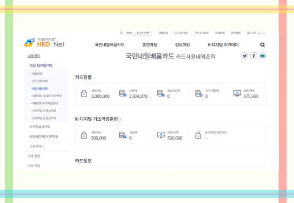Click 국민내일배움카드 카드사용내역조회 page title
Screen dimensions: 294x203
pyautogui.click(x=171, y=56)
